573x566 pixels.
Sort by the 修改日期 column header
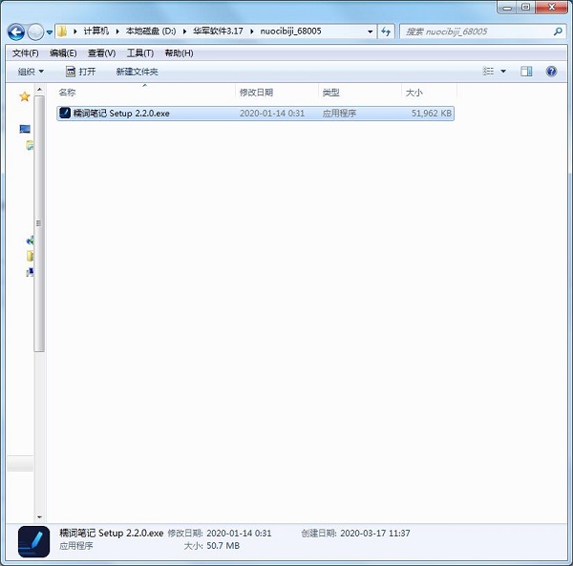(x=256, y=93)
